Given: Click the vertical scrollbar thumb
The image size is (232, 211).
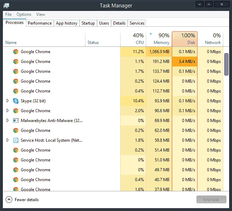Looking at the screenshot, I should pos(226,64).
